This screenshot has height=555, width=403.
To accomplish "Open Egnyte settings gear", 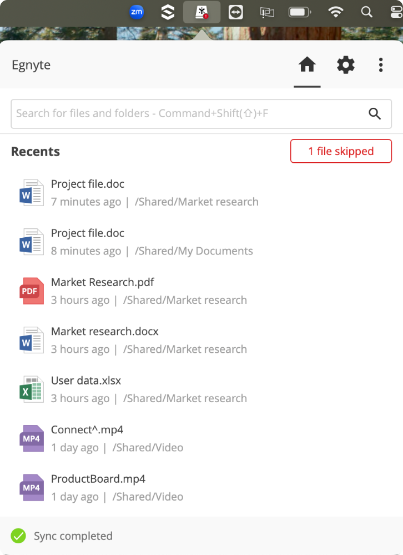I will coord(345,65).
